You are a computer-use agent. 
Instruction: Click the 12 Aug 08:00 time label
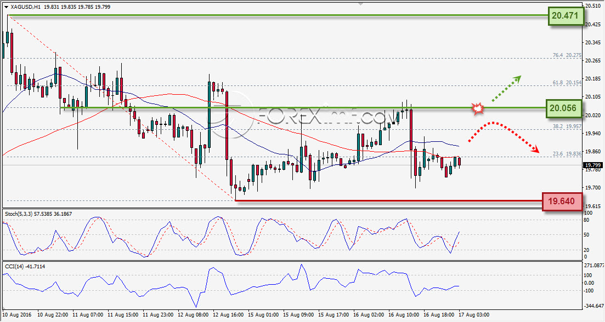tap(193, 315)
